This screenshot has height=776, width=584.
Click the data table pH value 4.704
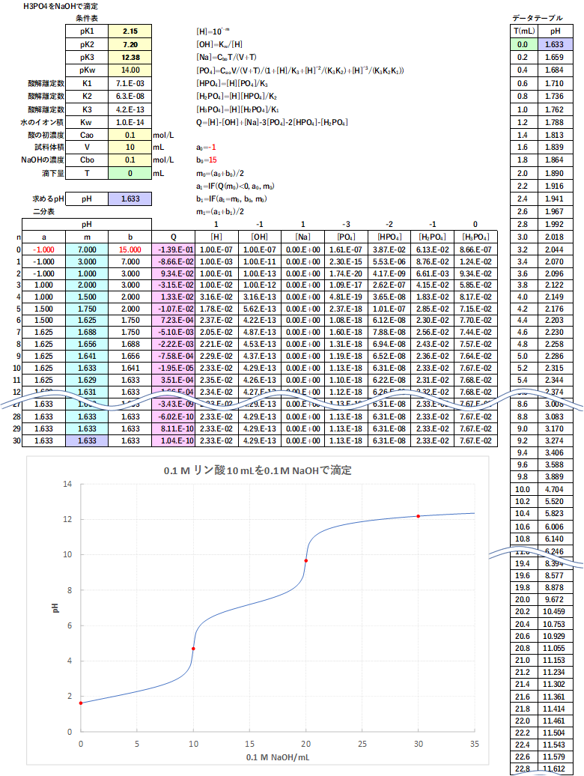(554, 489)
